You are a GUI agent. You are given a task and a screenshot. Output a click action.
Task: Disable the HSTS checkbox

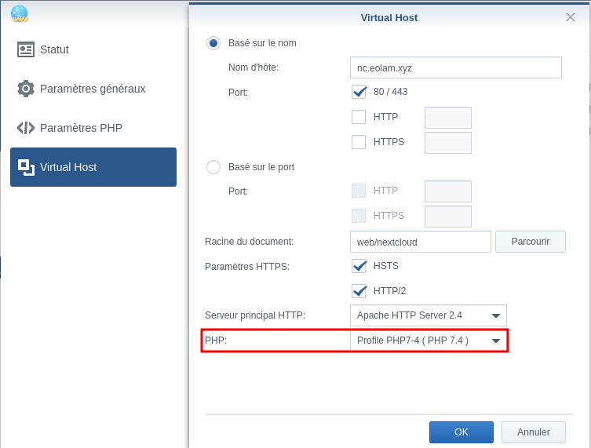coord(359,266)
